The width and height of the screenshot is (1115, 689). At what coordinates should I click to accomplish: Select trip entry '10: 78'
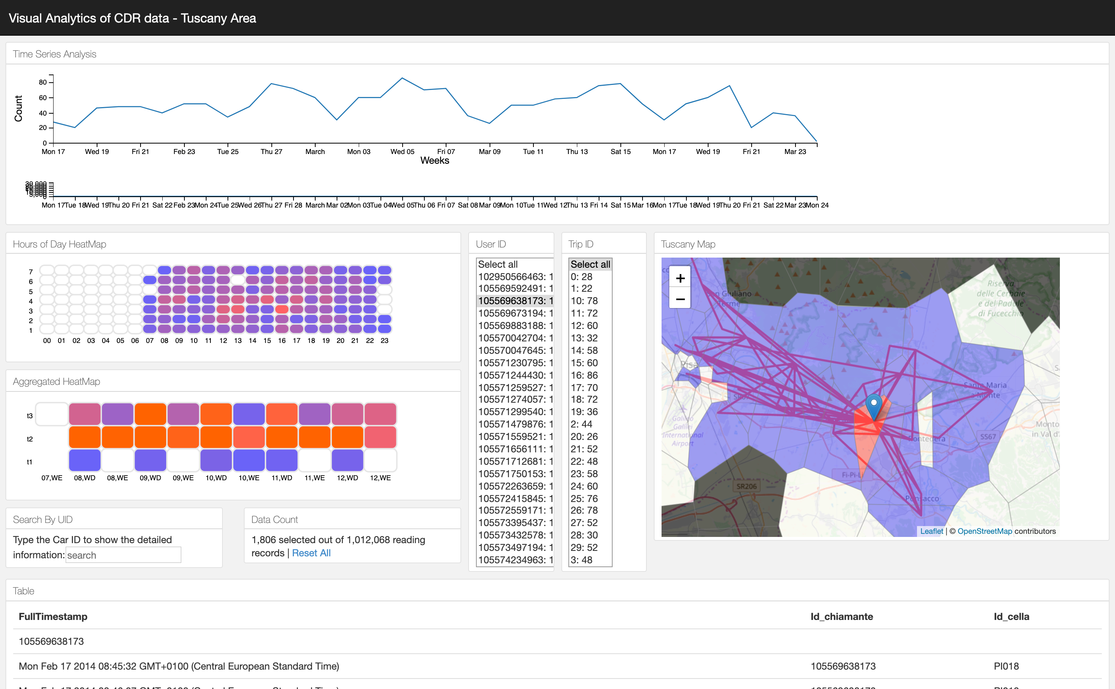point(590,301)
